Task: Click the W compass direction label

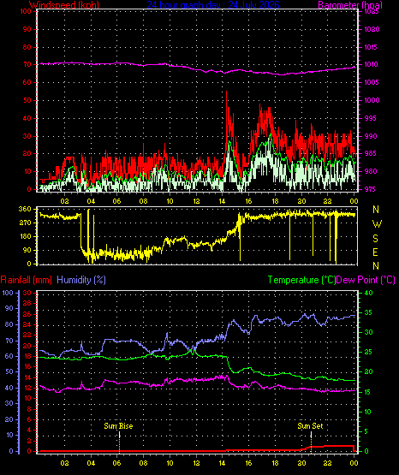Action: (377, 224)
